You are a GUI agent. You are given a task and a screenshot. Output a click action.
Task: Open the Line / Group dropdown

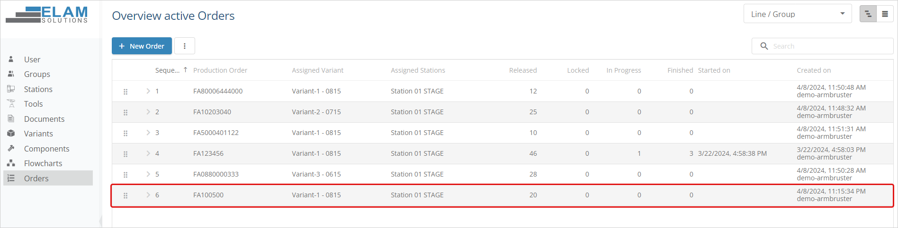(798, 14)
